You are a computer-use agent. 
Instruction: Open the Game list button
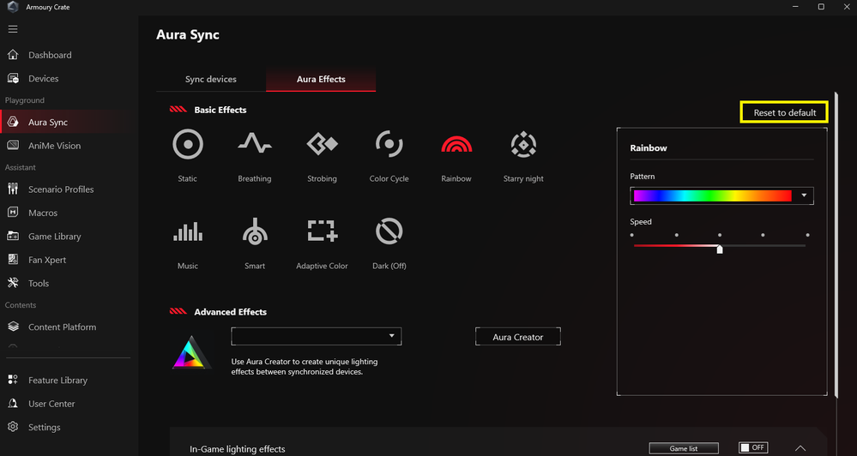(684, 448)
